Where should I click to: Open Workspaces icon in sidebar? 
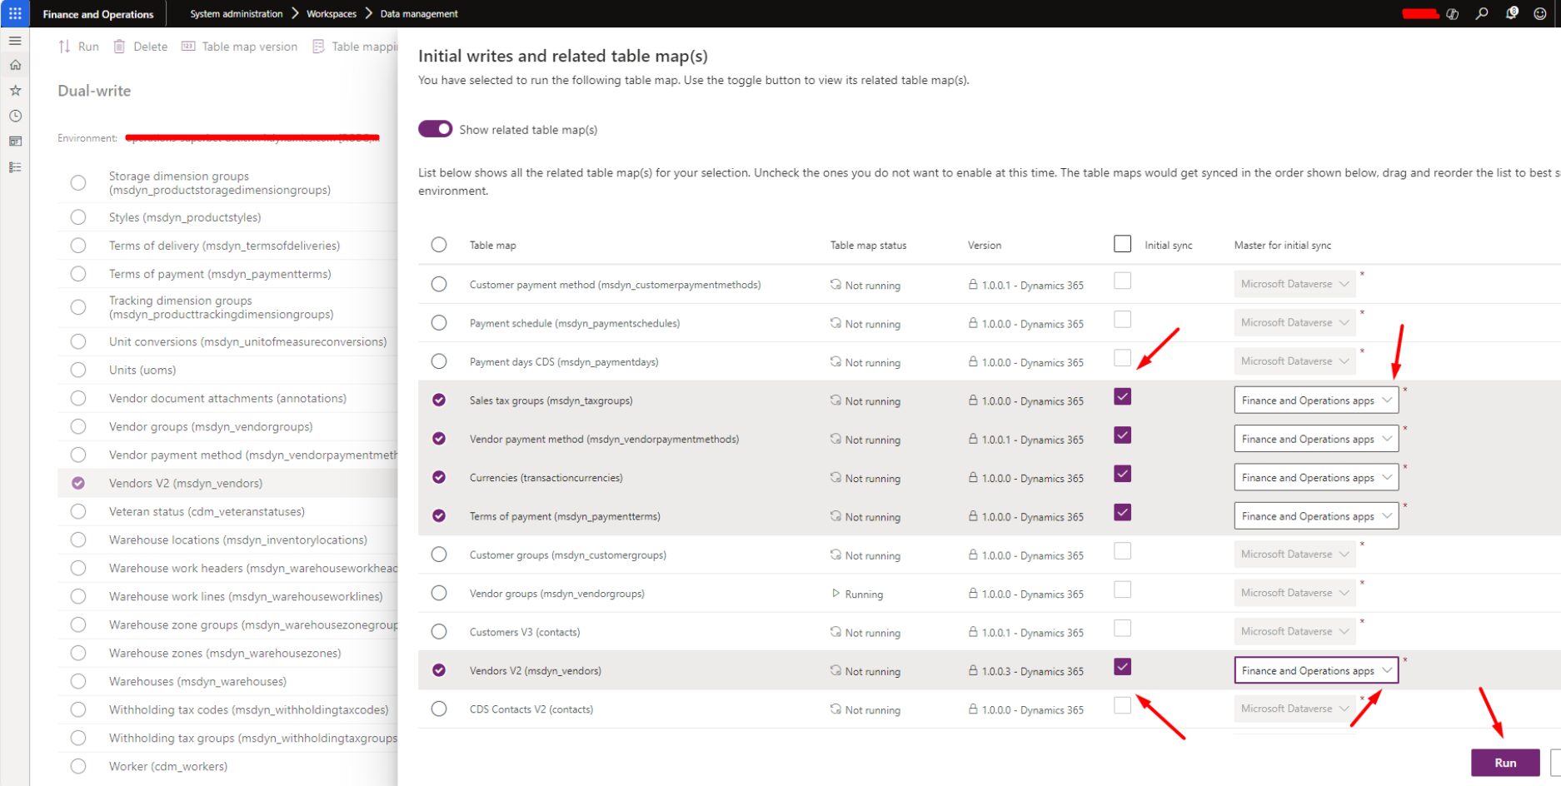[x=15, y=142]
